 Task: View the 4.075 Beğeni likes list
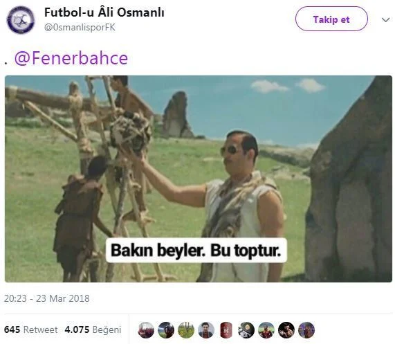tap(93, 329)
